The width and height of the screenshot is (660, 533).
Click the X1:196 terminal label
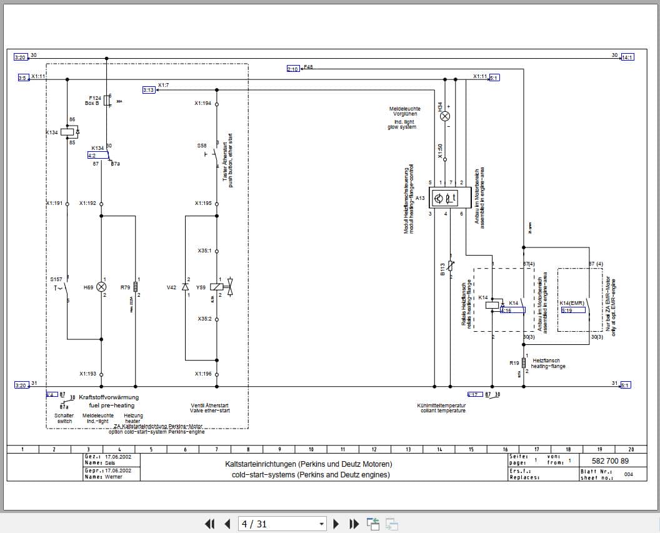pos(203,374)
